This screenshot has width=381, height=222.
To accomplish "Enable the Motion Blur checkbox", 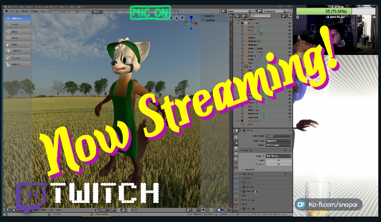I will click(243, 191).
